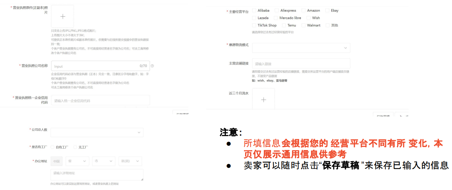This screenshot has width=452, height=190.
Task: Click the 近三个月流水 label
Action: [239, 93]
